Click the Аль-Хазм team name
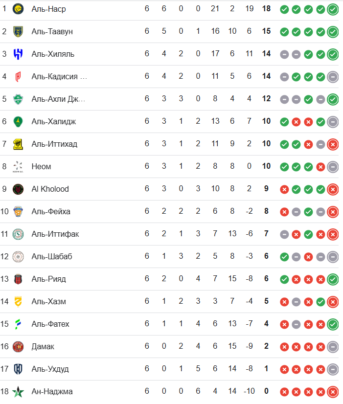Image resolution: width=343 pixels, height=404 pixels. [x=48, y=301]
